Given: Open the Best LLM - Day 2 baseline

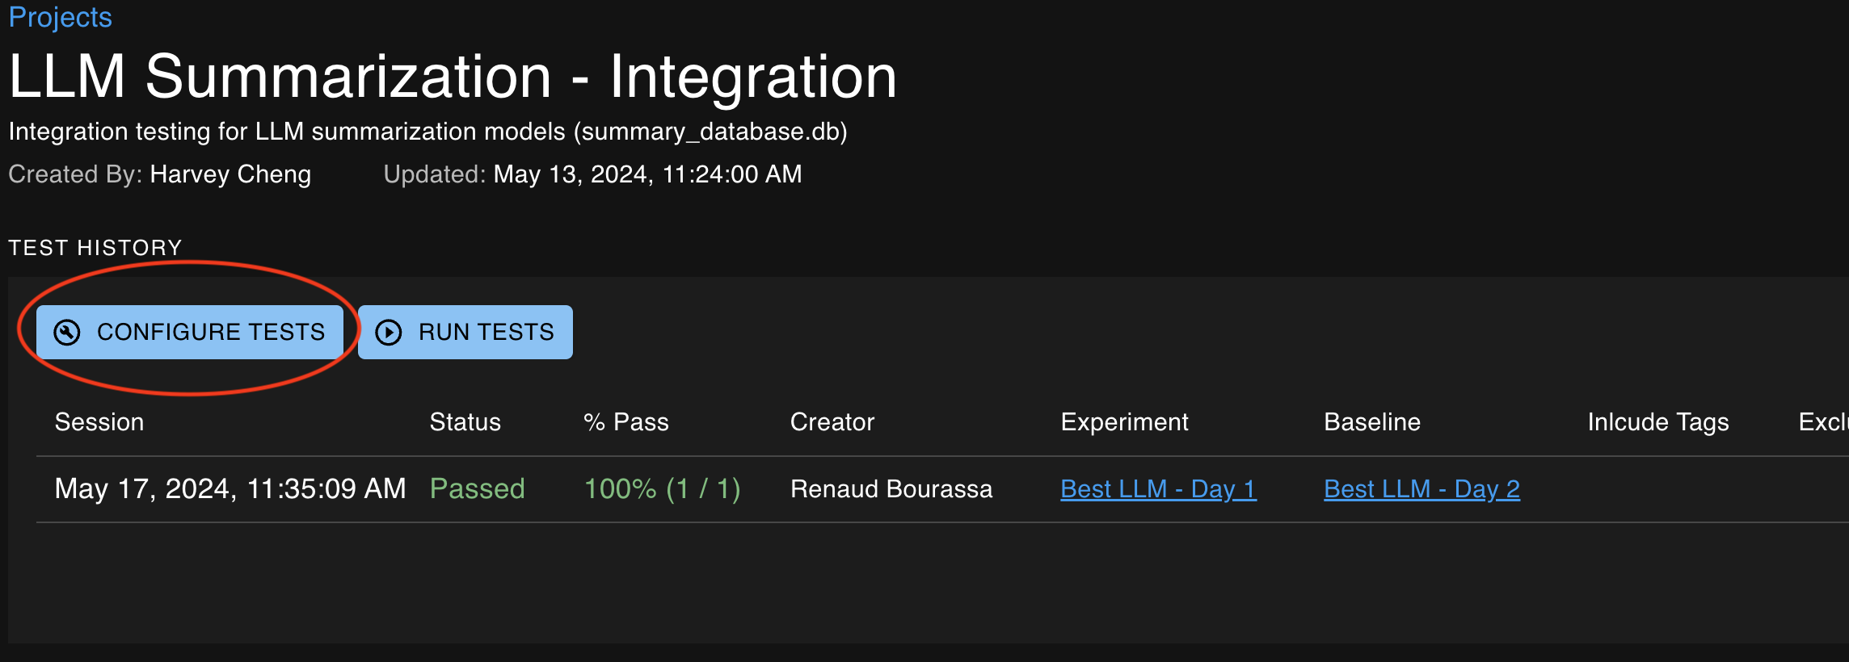Looking at the screenshot, I should (1421, 488).
